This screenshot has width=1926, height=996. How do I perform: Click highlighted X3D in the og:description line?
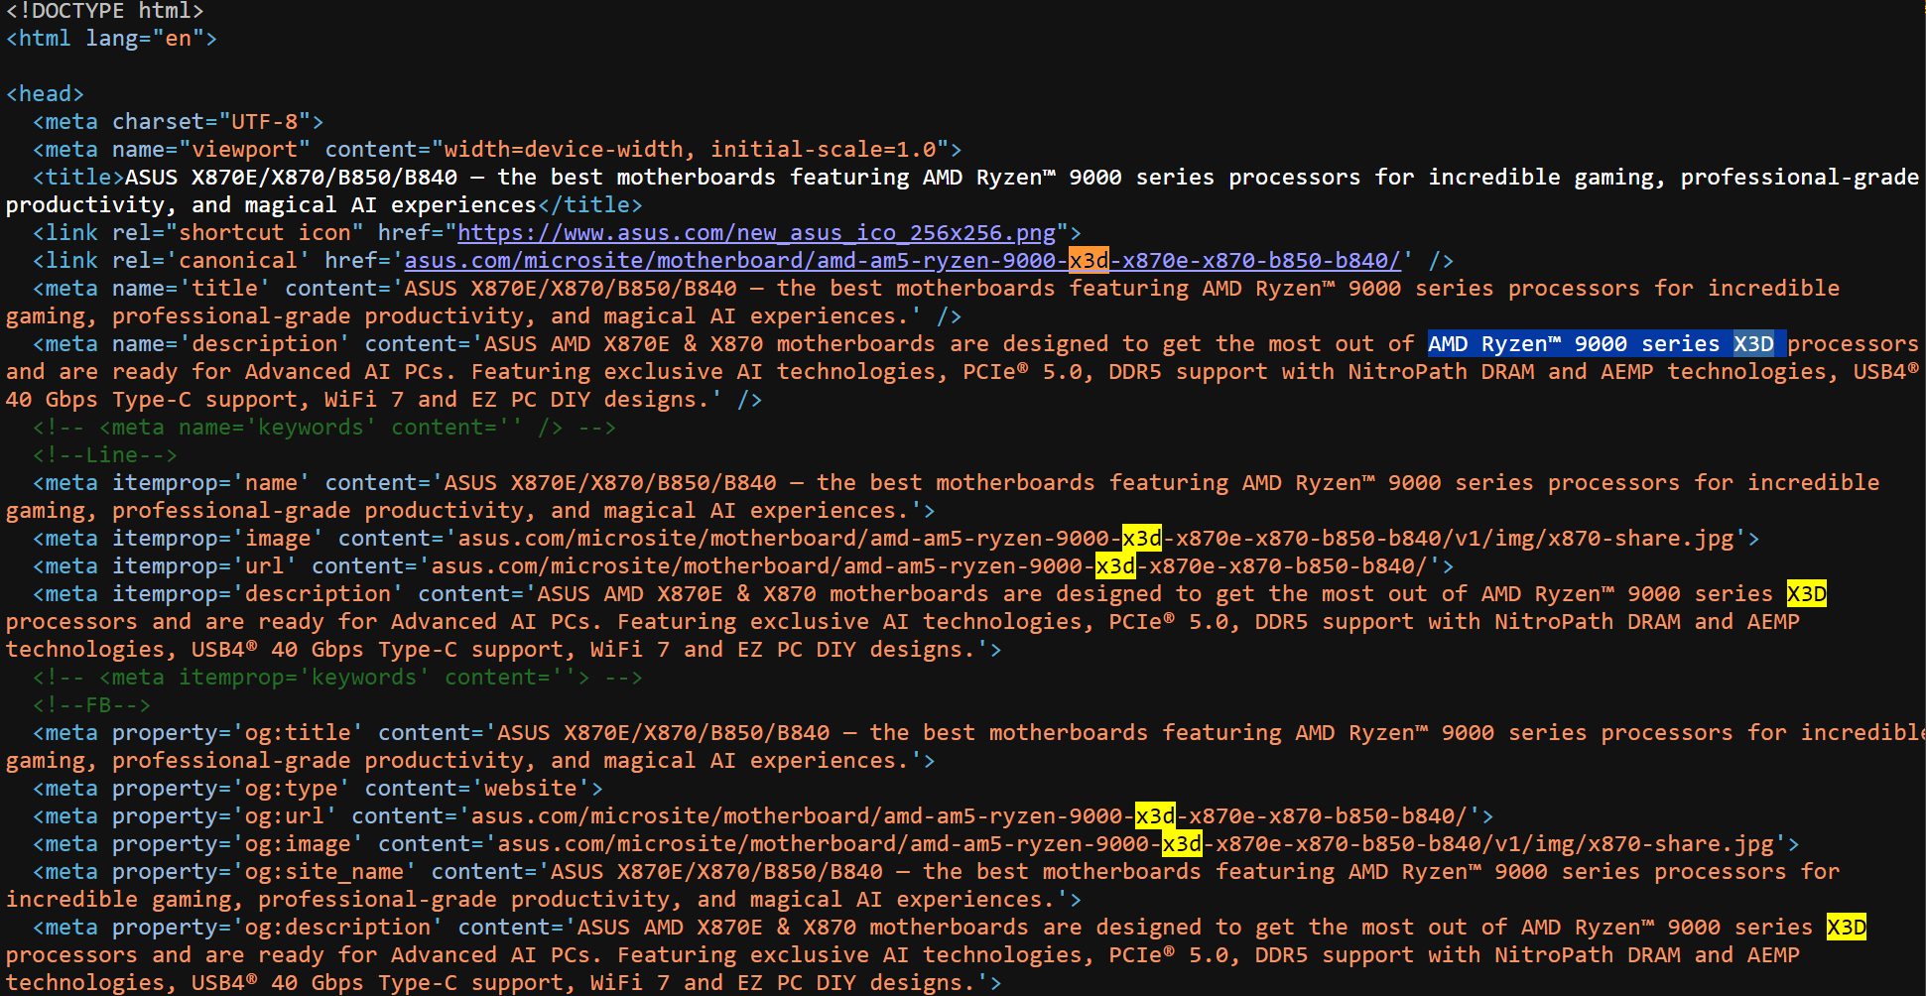pos(1846,928)
